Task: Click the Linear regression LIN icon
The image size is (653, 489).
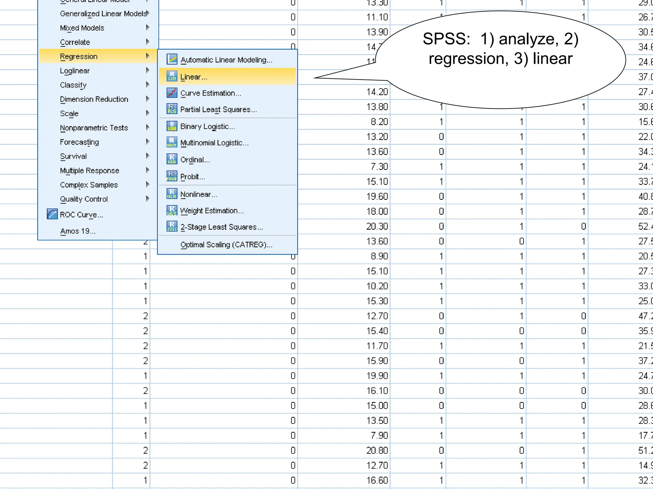Action: click(x=172, y=76)
